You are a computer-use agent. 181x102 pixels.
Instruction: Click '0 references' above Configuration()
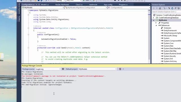pyautogui.click(x=42, y=33)
